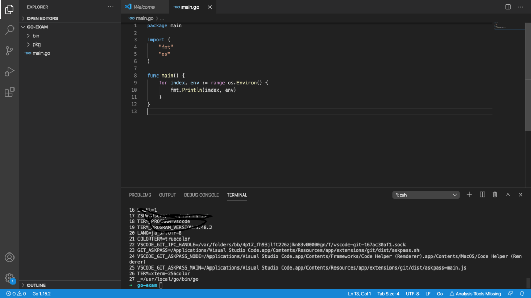The height and width of the screenshot is (298, 531).
Task: Open the Manage gear icon
Action: pyautogui.click(x=9, y=278)
